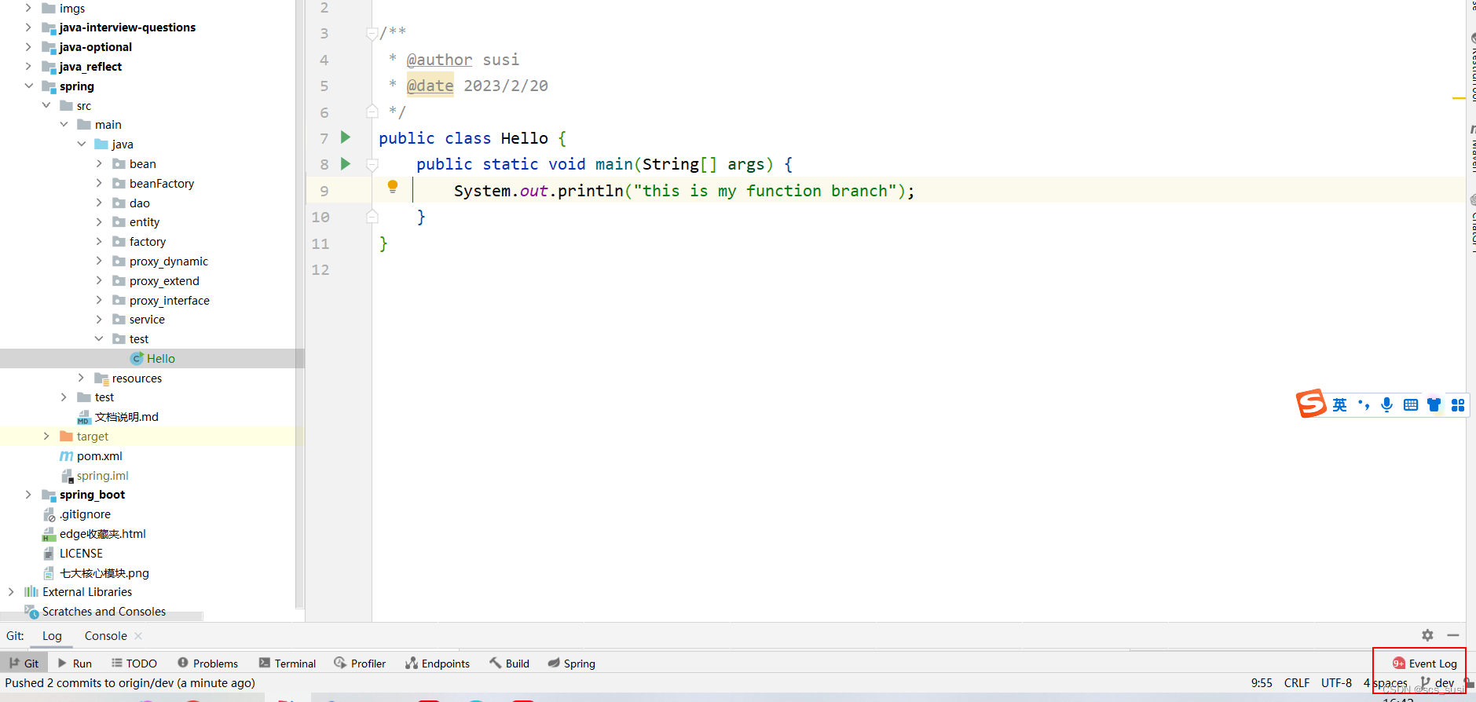This screenshot has width=1476, height=702.
Task: Click the Sogou voice input microphone
Action: 1387,404
